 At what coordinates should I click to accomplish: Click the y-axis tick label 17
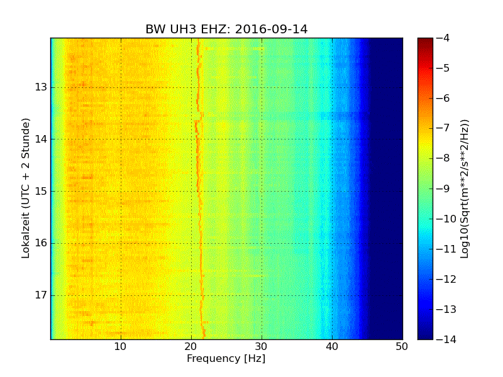(41, 295)
